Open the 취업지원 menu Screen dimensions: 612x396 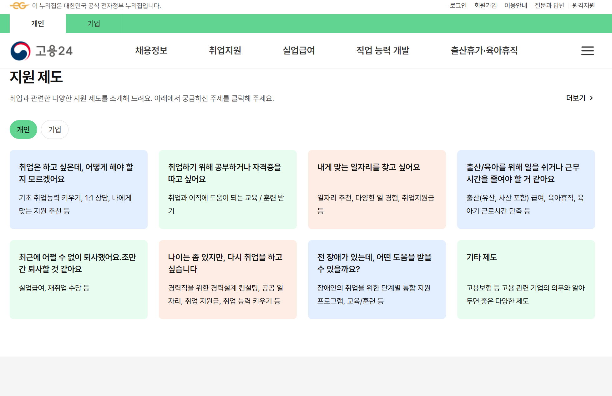pyautogui.click(x=225, y=50)
